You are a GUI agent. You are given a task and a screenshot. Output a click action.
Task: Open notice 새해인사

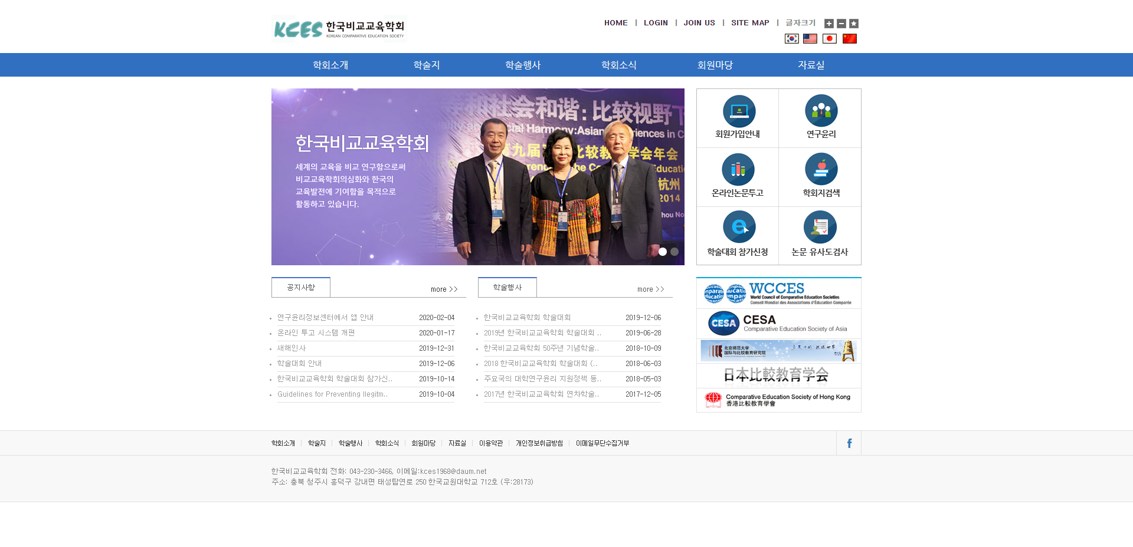292,348
